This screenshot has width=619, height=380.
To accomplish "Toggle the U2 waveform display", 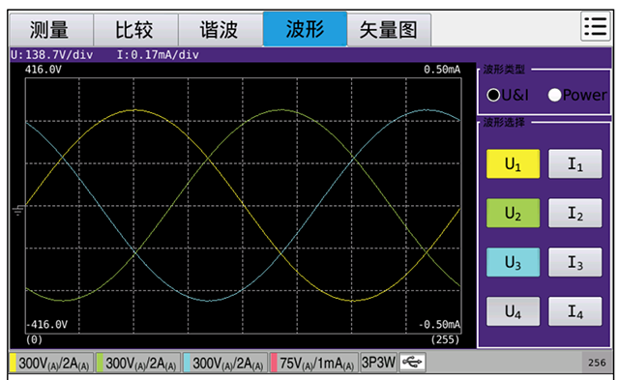I will tap(513, 213).
